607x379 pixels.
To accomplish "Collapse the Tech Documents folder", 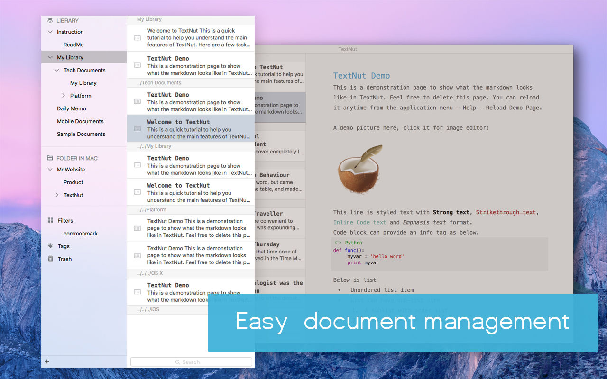I will [x=57, y=70].
